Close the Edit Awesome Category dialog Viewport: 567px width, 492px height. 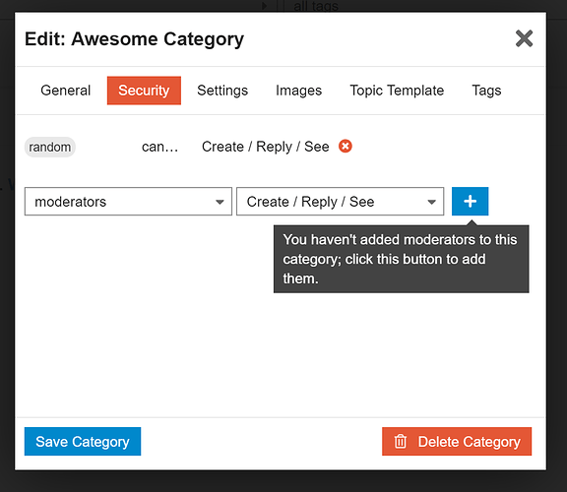[x=524, y=38]
